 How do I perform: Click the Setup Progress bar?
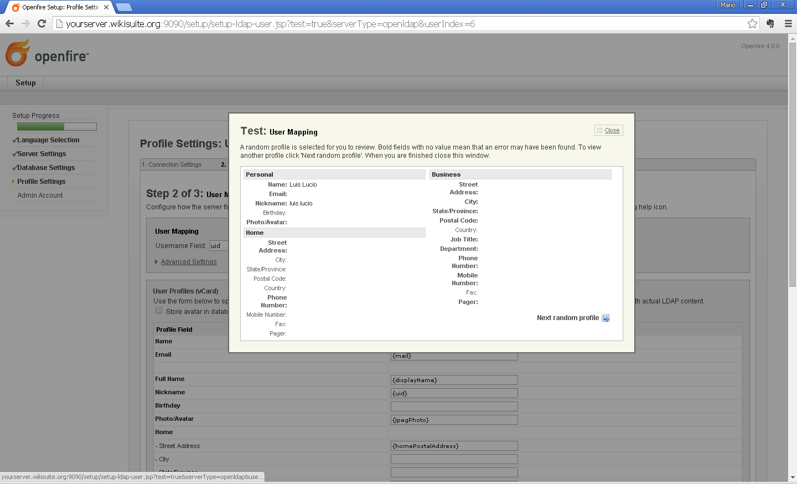64,127
